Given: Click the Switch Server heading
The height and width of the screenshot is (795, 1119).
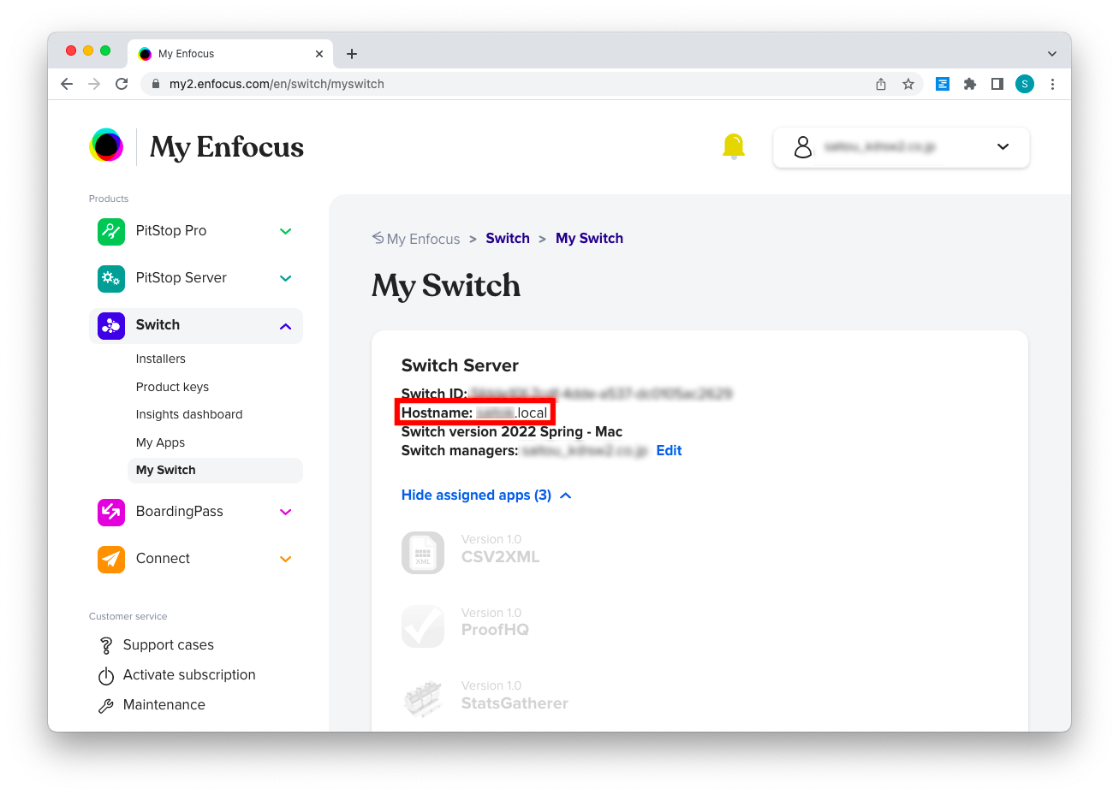Looking at the screenshot, I should click(460, 365).
